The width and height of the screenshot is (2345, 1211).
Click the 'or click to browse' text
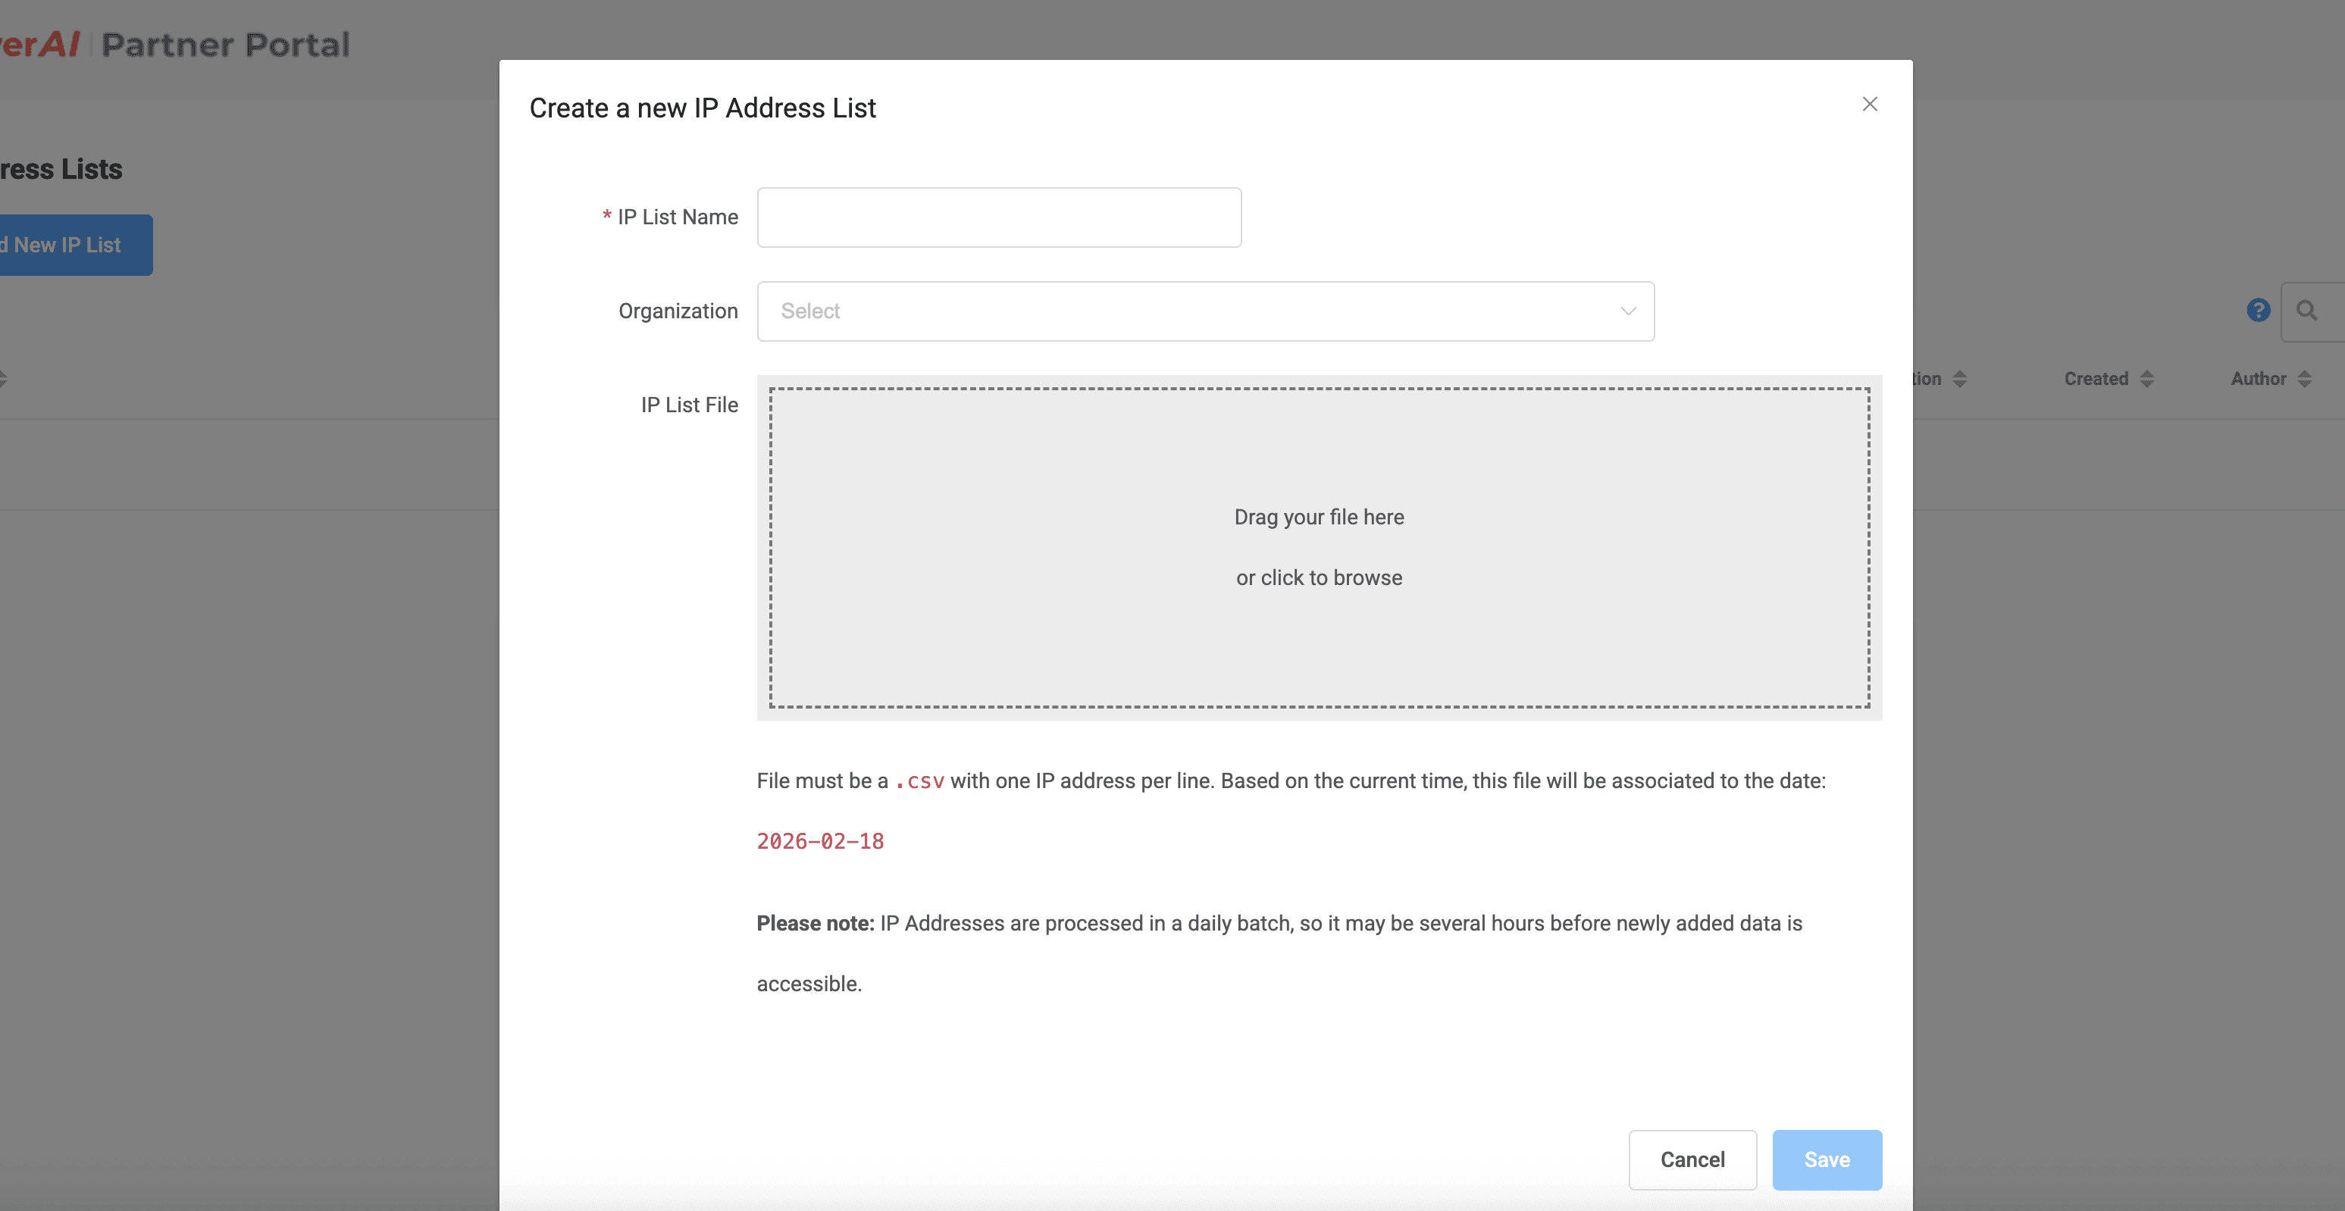coord(1318,577)
